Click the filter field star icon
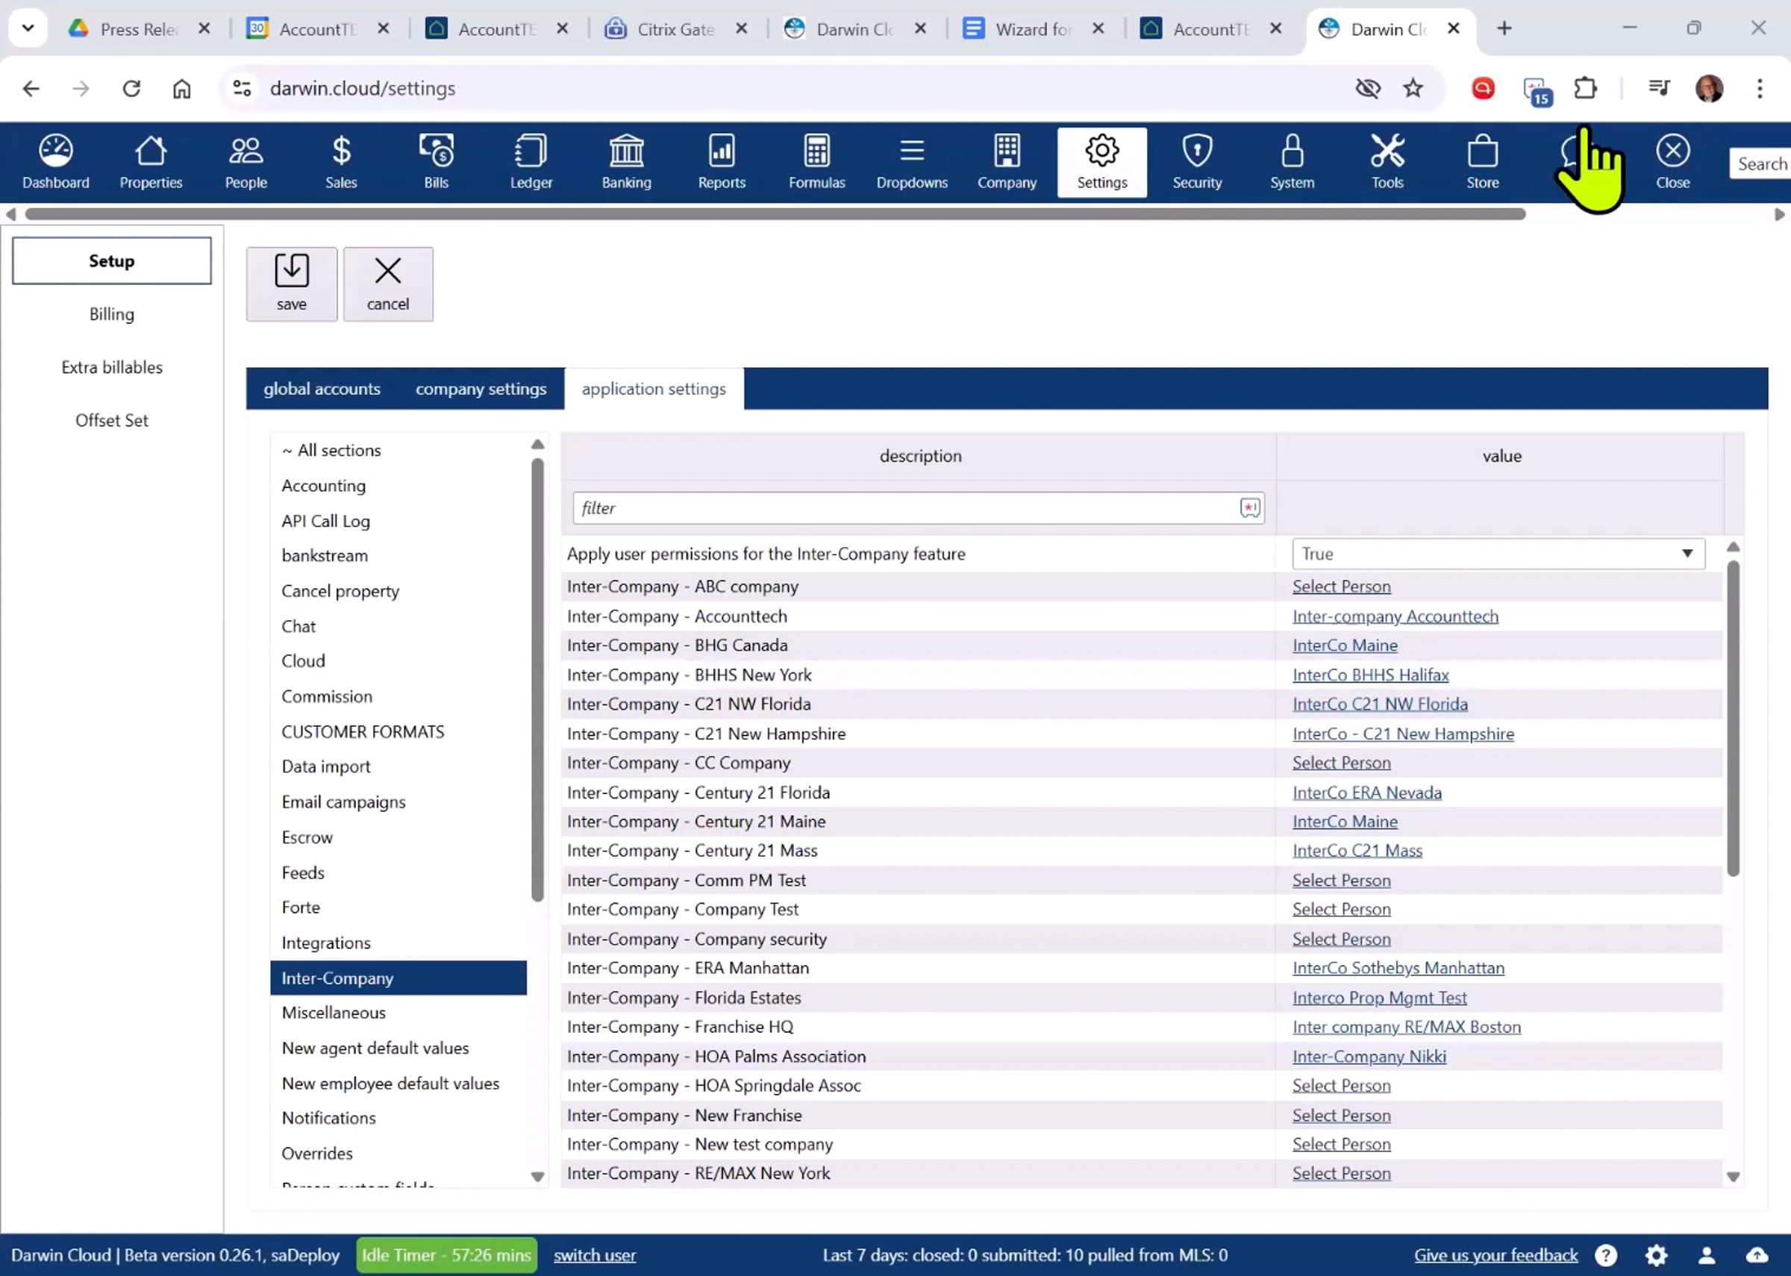Viewport: 1791px width, 1276px height. [1250, 507]
